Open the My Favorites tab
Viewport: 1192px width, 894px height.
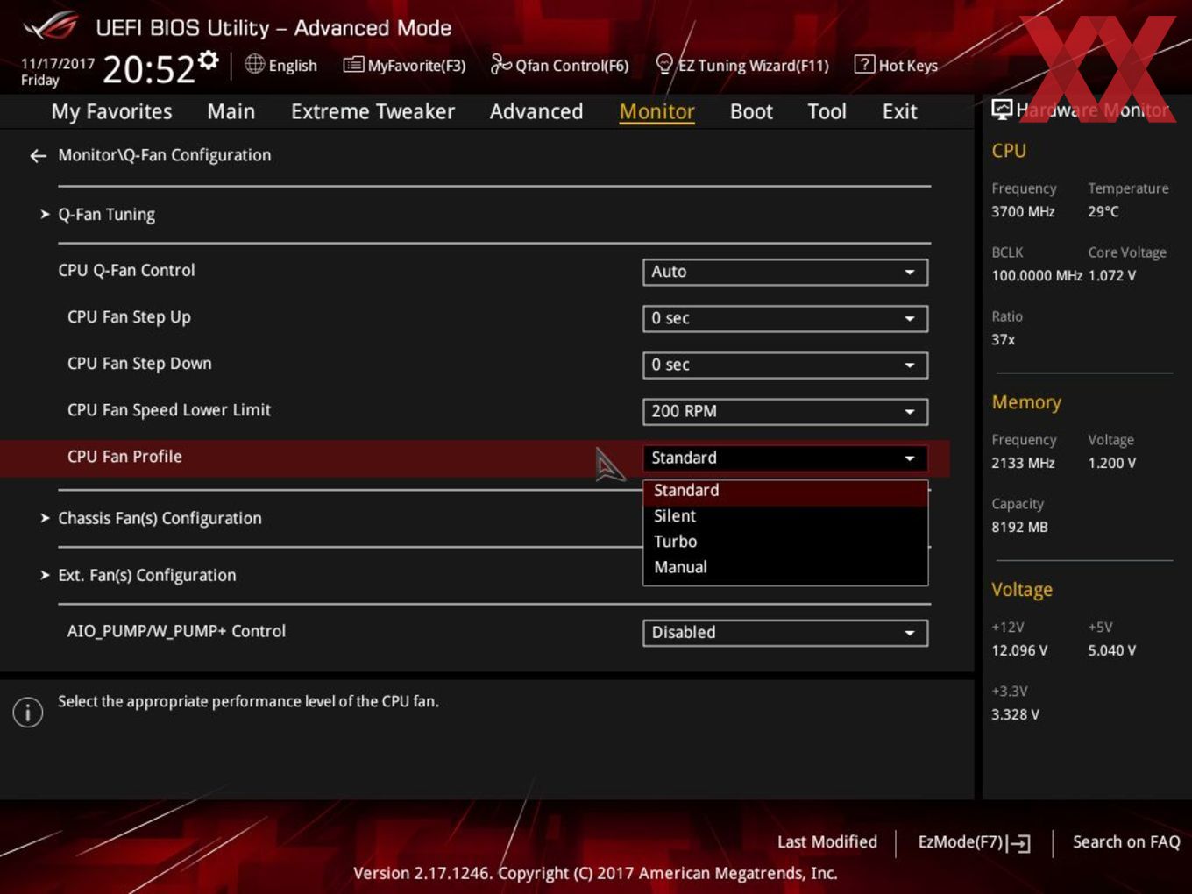pos(111,111)
